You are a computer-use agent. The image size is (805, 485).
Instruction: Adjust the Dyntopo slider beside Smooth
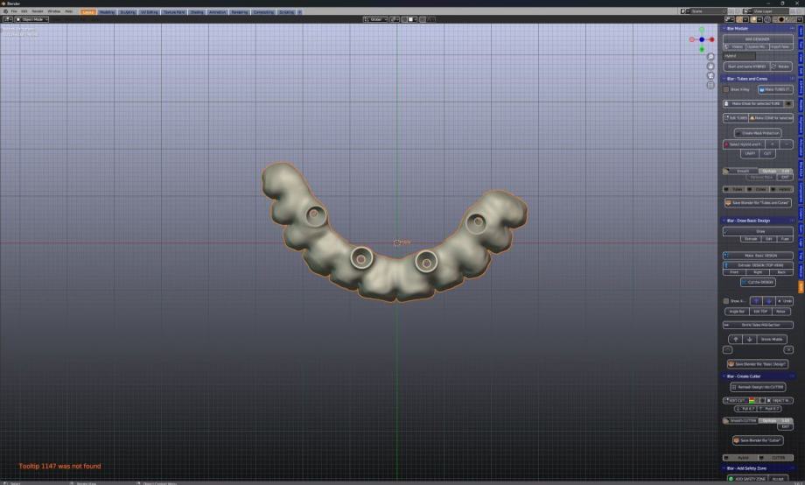pyautogui.click(x=775, y=171)
